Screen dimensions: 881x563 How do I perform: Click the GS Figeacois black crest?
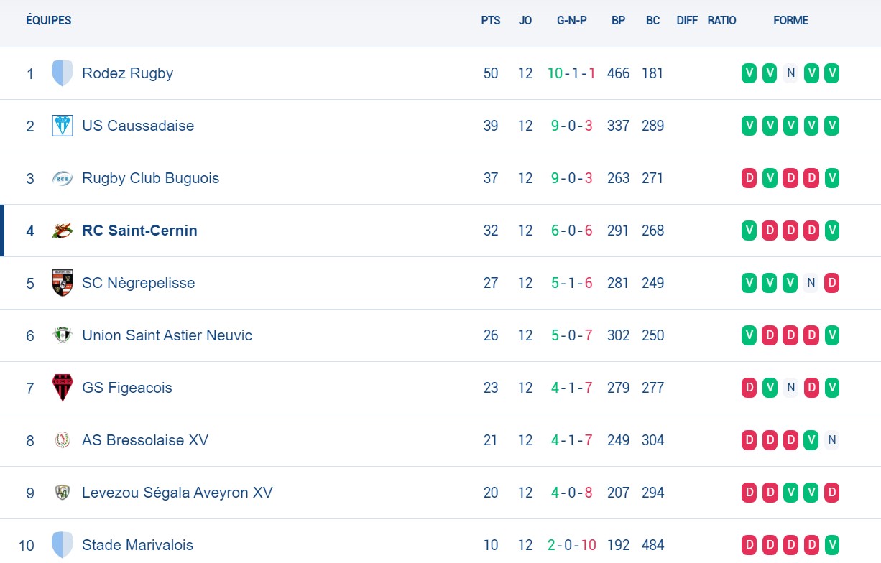click(x=63, y=387)
